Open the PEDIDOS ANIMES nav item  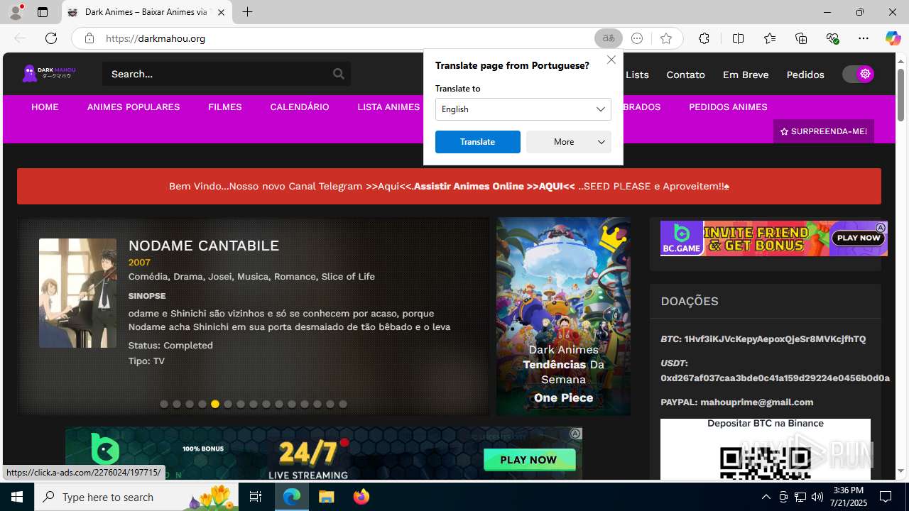pos(728,107)
